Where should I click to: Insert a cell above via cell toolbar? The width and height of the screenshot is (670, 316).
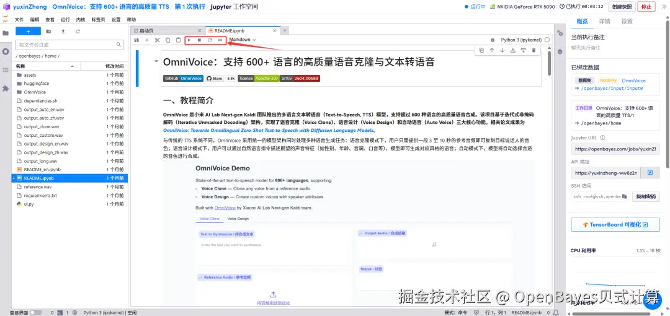pyautogui.click(x=513, y=50)
